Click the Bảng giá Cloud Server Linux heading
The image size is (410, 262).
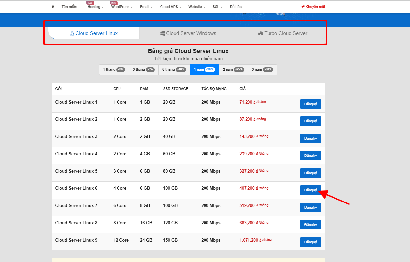coord(188,51)
